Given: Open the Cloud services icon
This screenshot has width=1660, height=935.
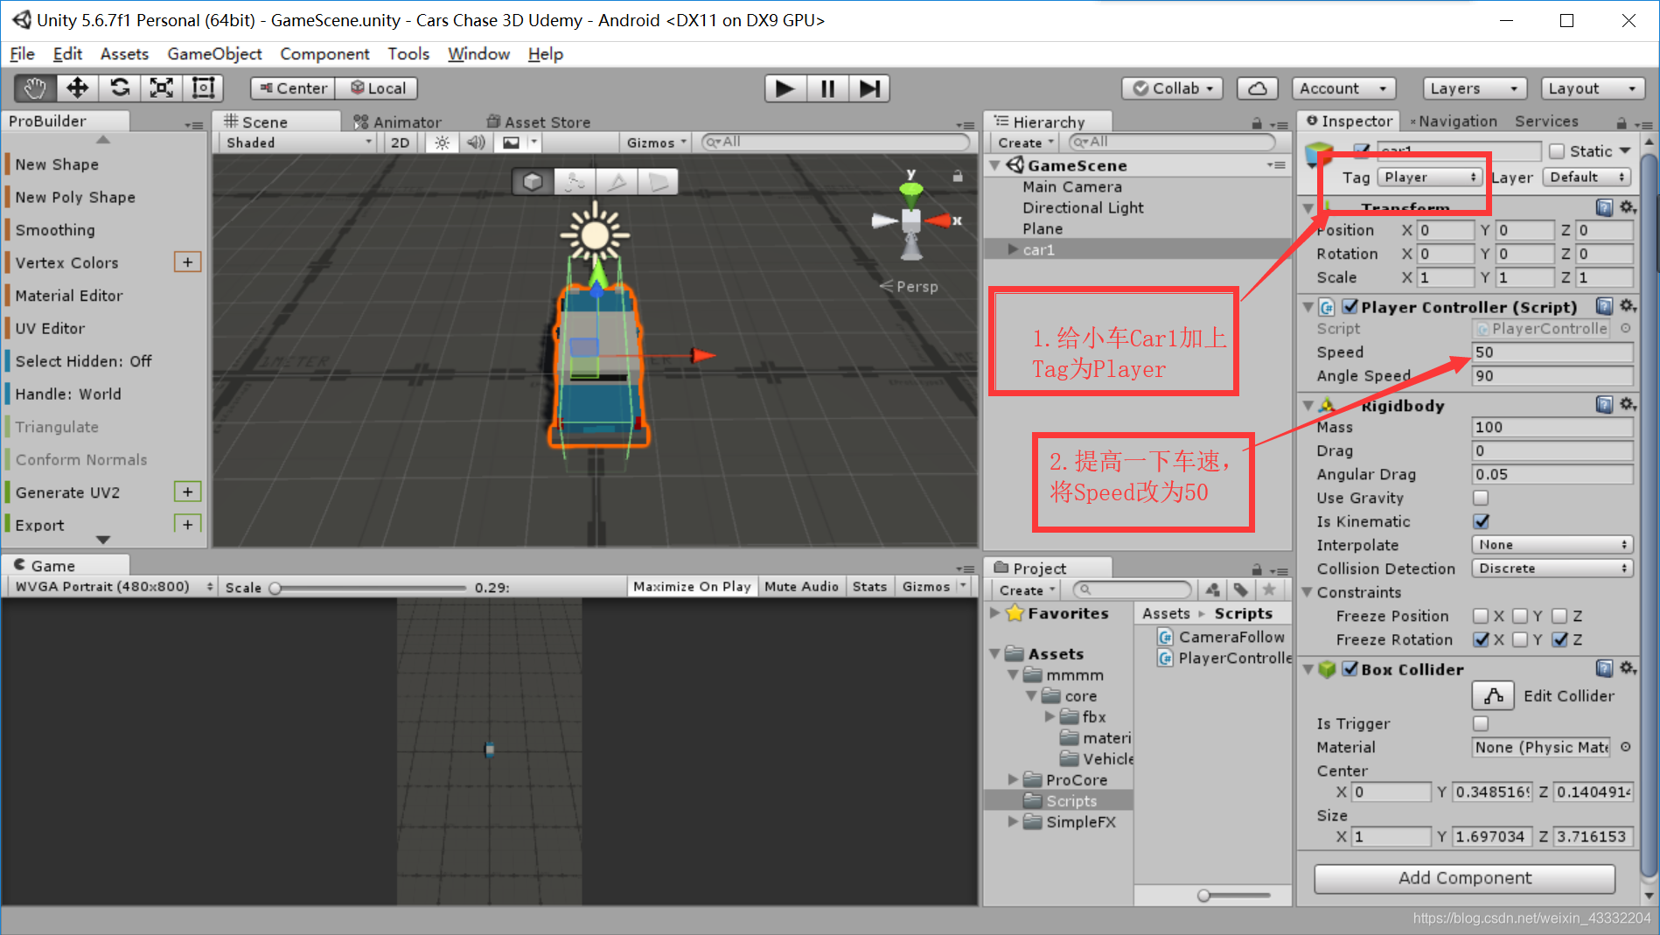Looking at the screenshot, I should pos(1257,88).
